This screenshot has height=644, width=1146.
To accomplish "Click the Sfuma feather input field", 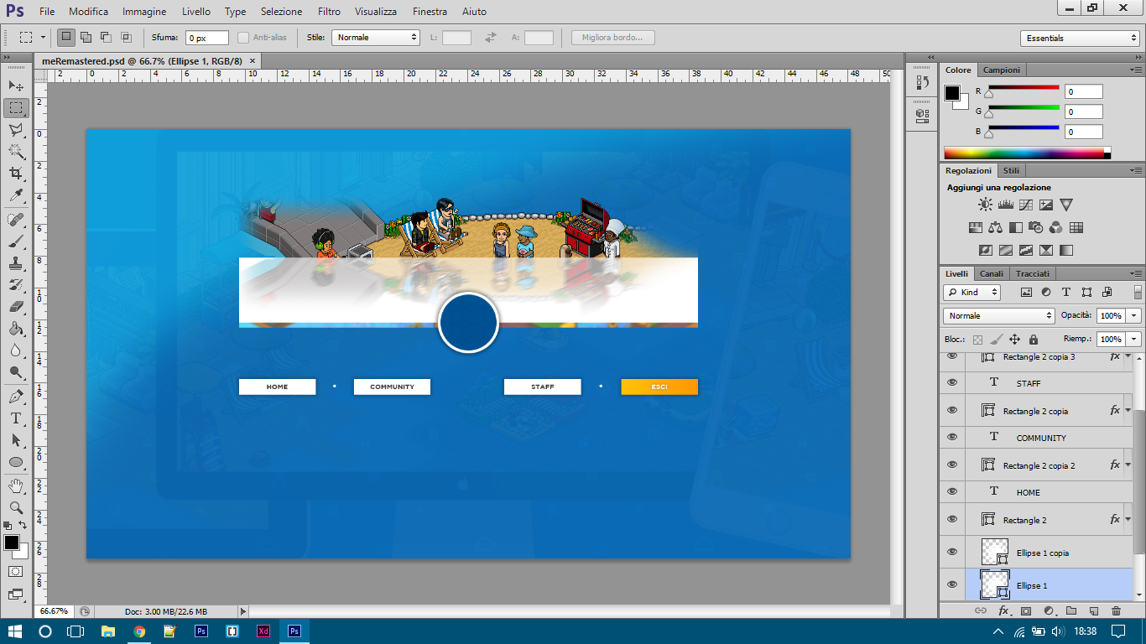I will 206,38.
